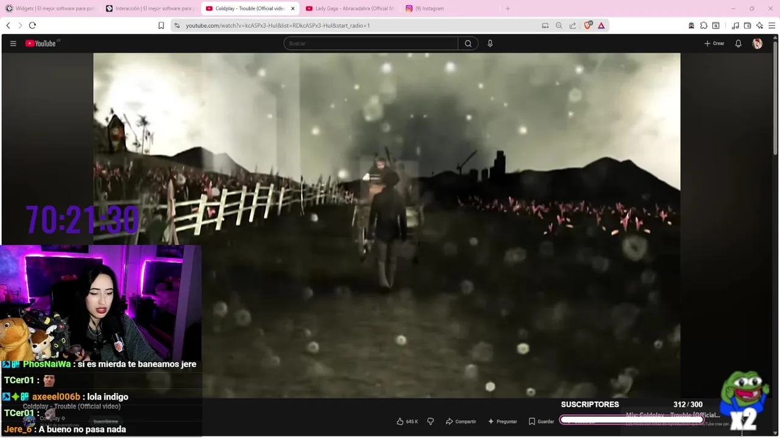Click the Preguntar button
Screen dimensions: 780x438
pos(502,422)
